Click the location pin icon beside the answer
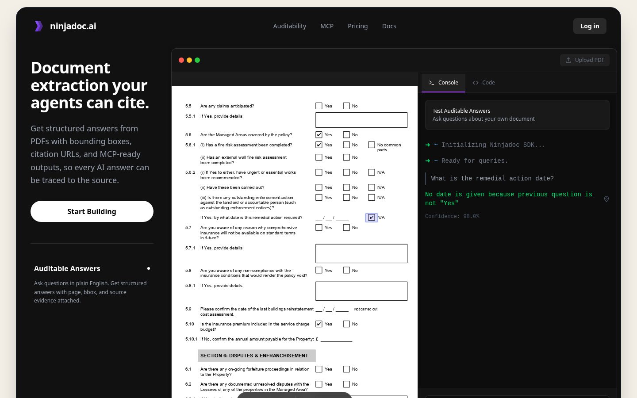 (606, 199)
